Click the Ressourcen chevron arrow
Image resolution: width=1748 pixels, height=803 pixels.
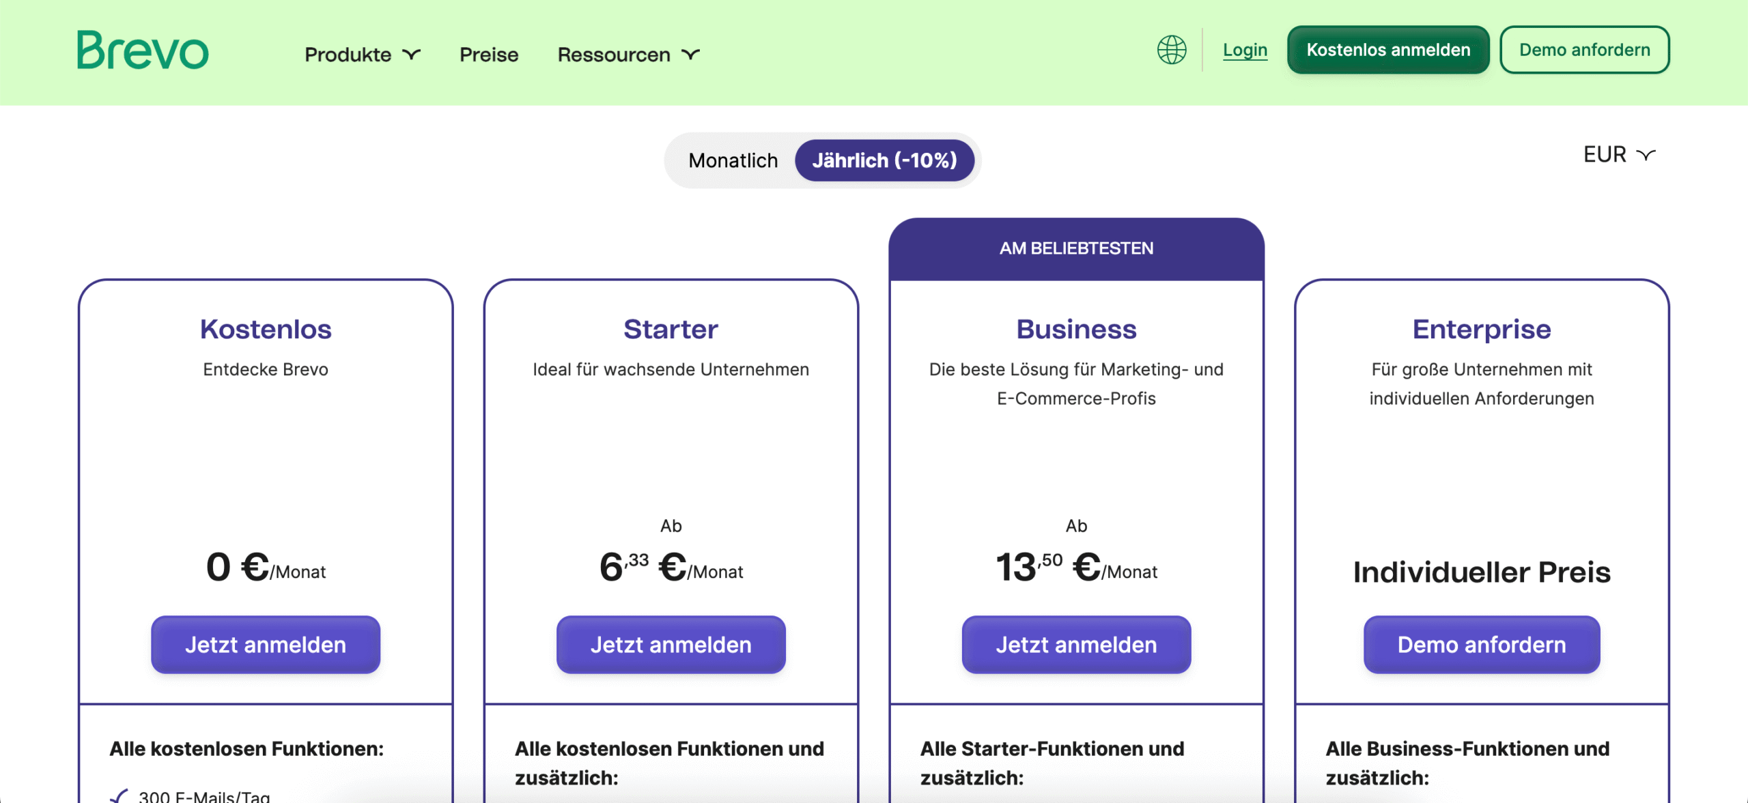pos(691,55)
